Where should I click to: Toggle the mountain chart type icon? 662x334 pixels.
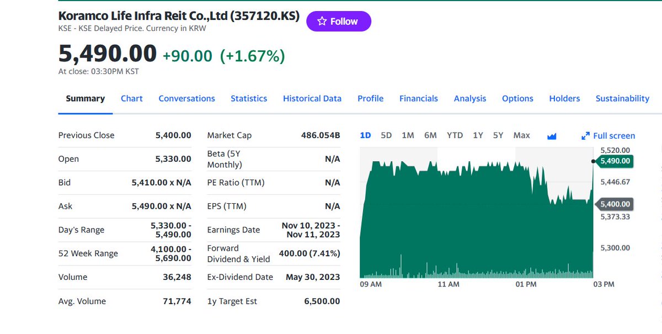pos(552,136)
